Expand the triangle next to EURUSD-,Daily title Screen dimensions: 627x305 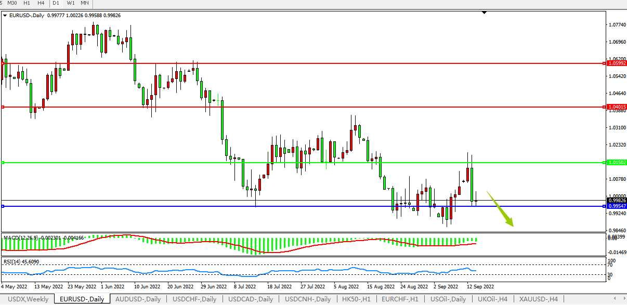pyautogui.click(x=5, y=16)
